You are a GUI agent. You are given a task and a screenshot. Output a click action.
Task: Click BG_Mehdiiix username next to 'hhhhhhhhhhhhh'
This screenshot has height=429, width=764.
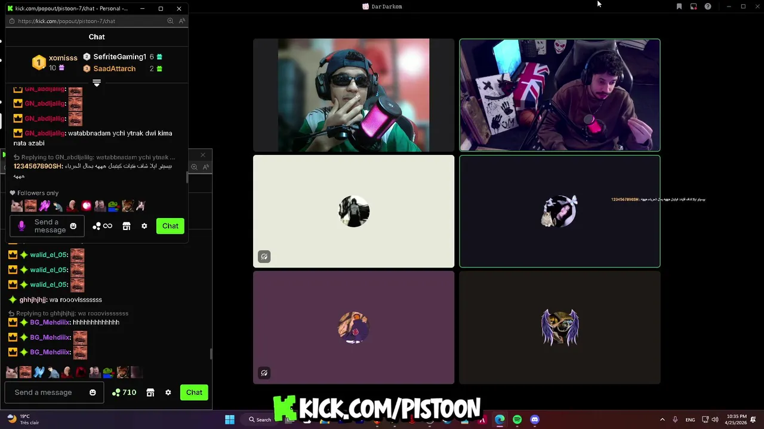50,322
